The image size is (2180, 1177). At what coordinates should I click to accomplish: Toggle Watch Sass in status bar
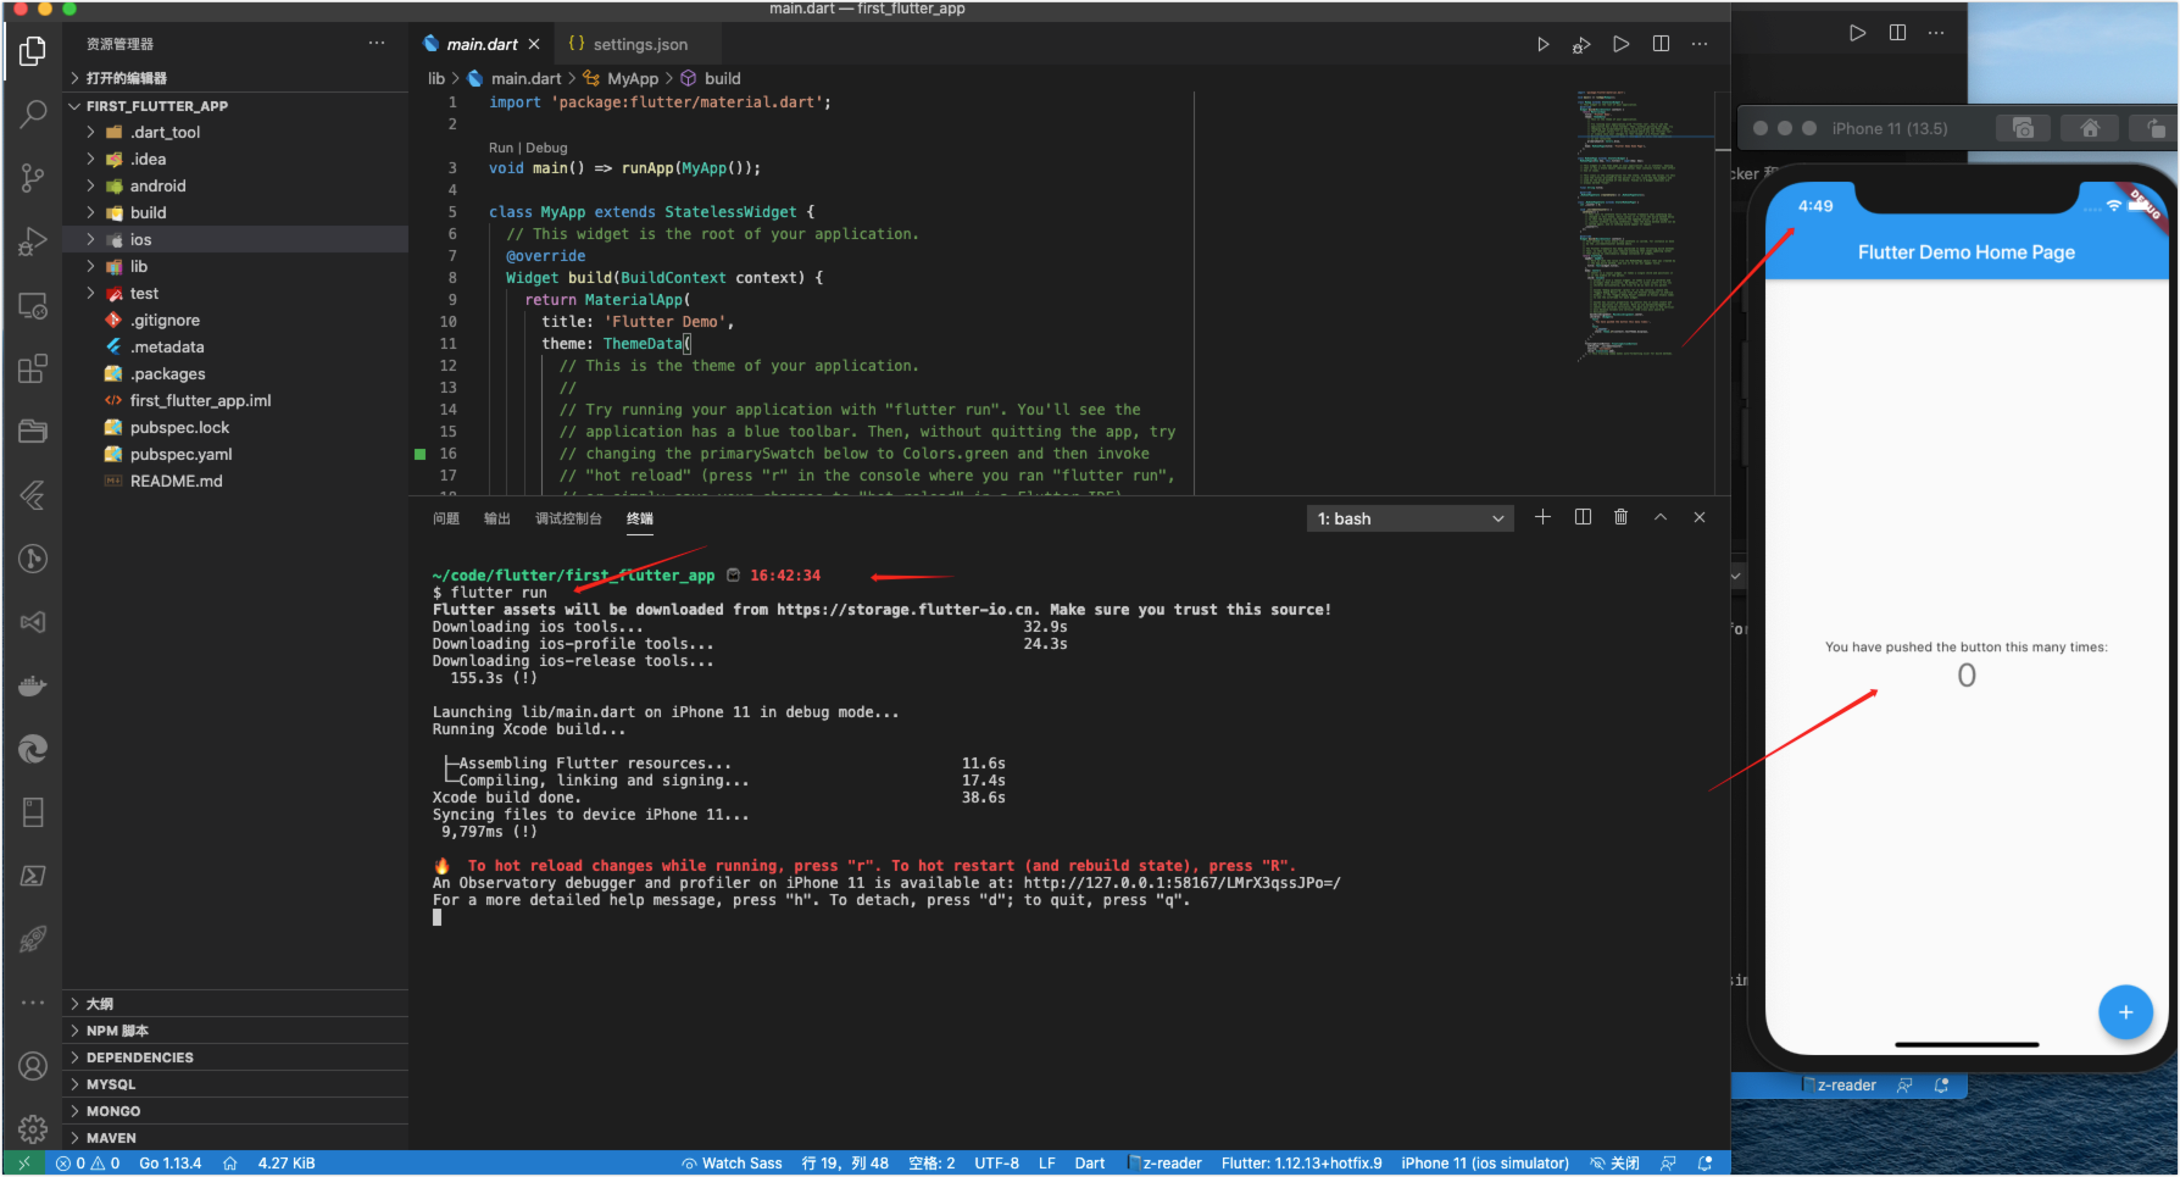click(731, 1164)
